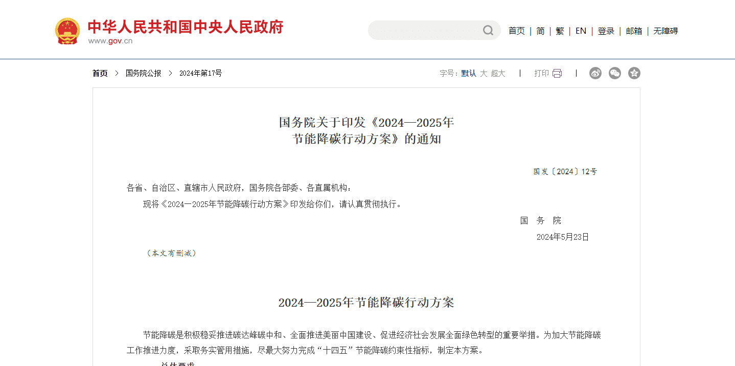Switch font size to 超大
Screen dimensions: 735x366
(x=498, y=74)
